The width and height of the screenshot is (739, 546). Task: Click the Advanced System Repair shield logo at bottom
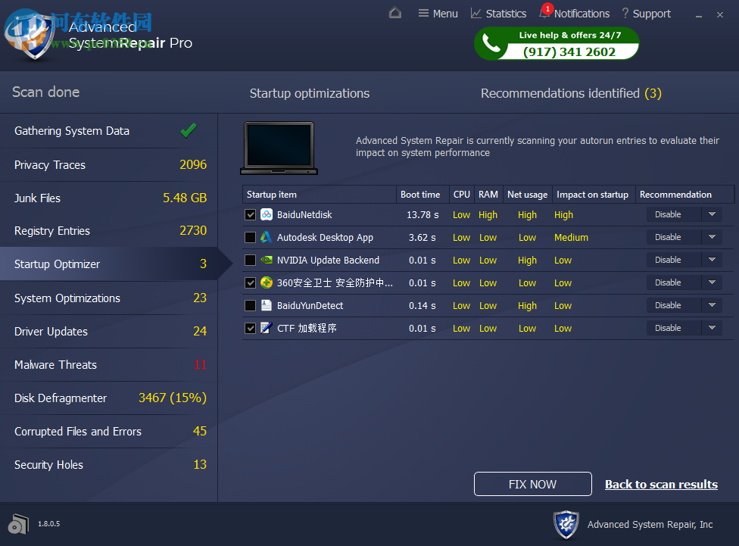coord(566,524)
